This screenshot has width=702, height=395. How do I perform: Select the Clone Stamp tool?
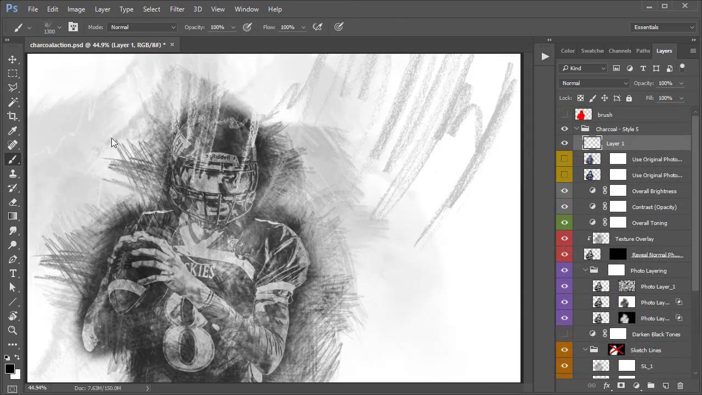(x=13, y=174)
